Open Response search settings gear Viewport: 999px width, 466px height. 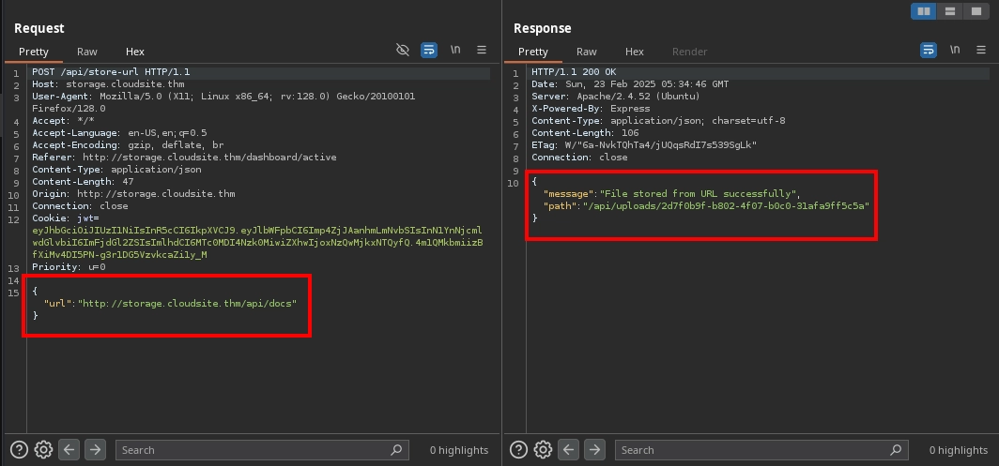pyautogui.click(x=543, y=450)
